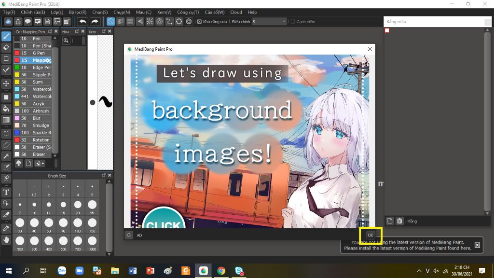This screenshot has height=278, width=494.
Task: Click the cloud save toolbar icon
Action: pyautogui.click(x=8, y=21)
